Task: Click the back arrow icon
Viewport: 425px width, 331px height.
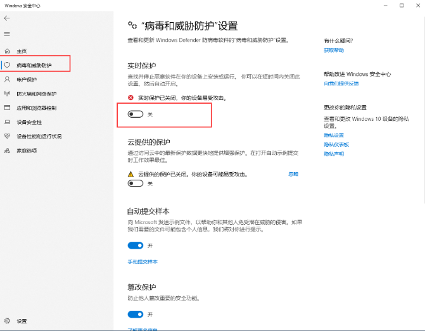Action: (7, 18)
